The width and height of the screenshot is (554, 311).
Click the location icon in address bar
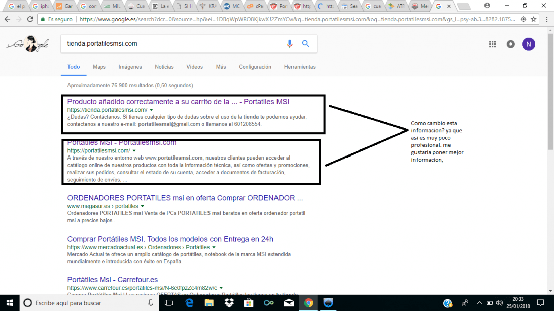[x=524, y=19]
